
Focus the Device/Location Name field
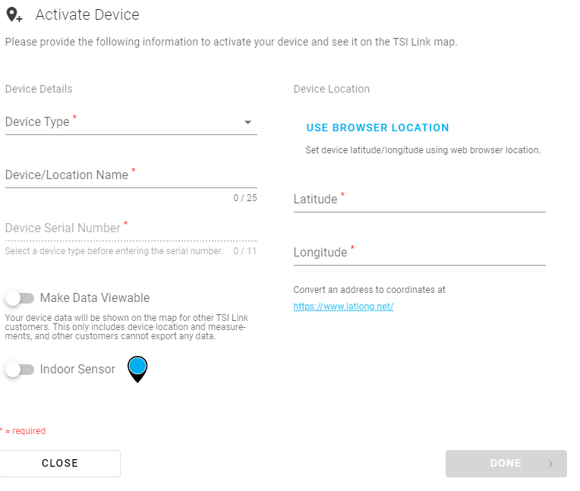coord(131,175)
